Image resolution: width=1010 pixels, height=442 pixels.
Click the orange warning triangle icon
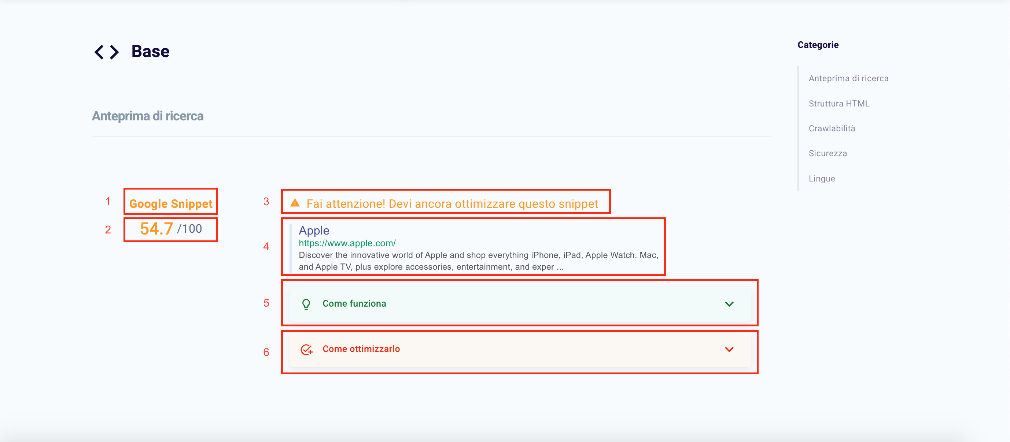[295, 203]
